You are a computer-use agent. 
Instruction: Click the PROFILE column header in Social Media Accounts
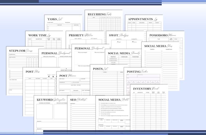click(113, 57)
